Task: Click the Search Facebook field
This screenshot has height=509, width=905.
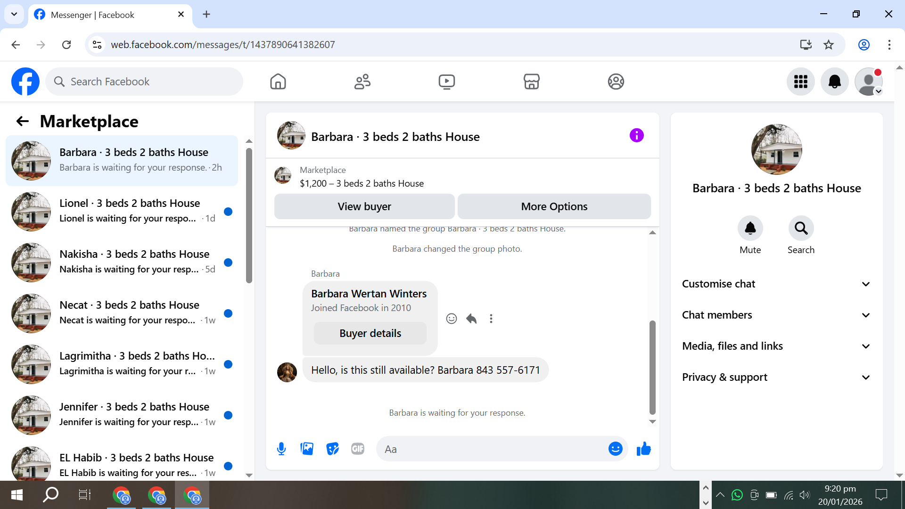Action: (144, 82)
